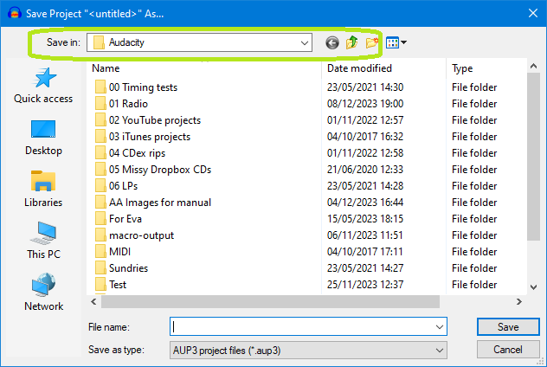This screenshot has height=367, width=547.
Task: Select the For Eva folder
Action: click(125, 219)
